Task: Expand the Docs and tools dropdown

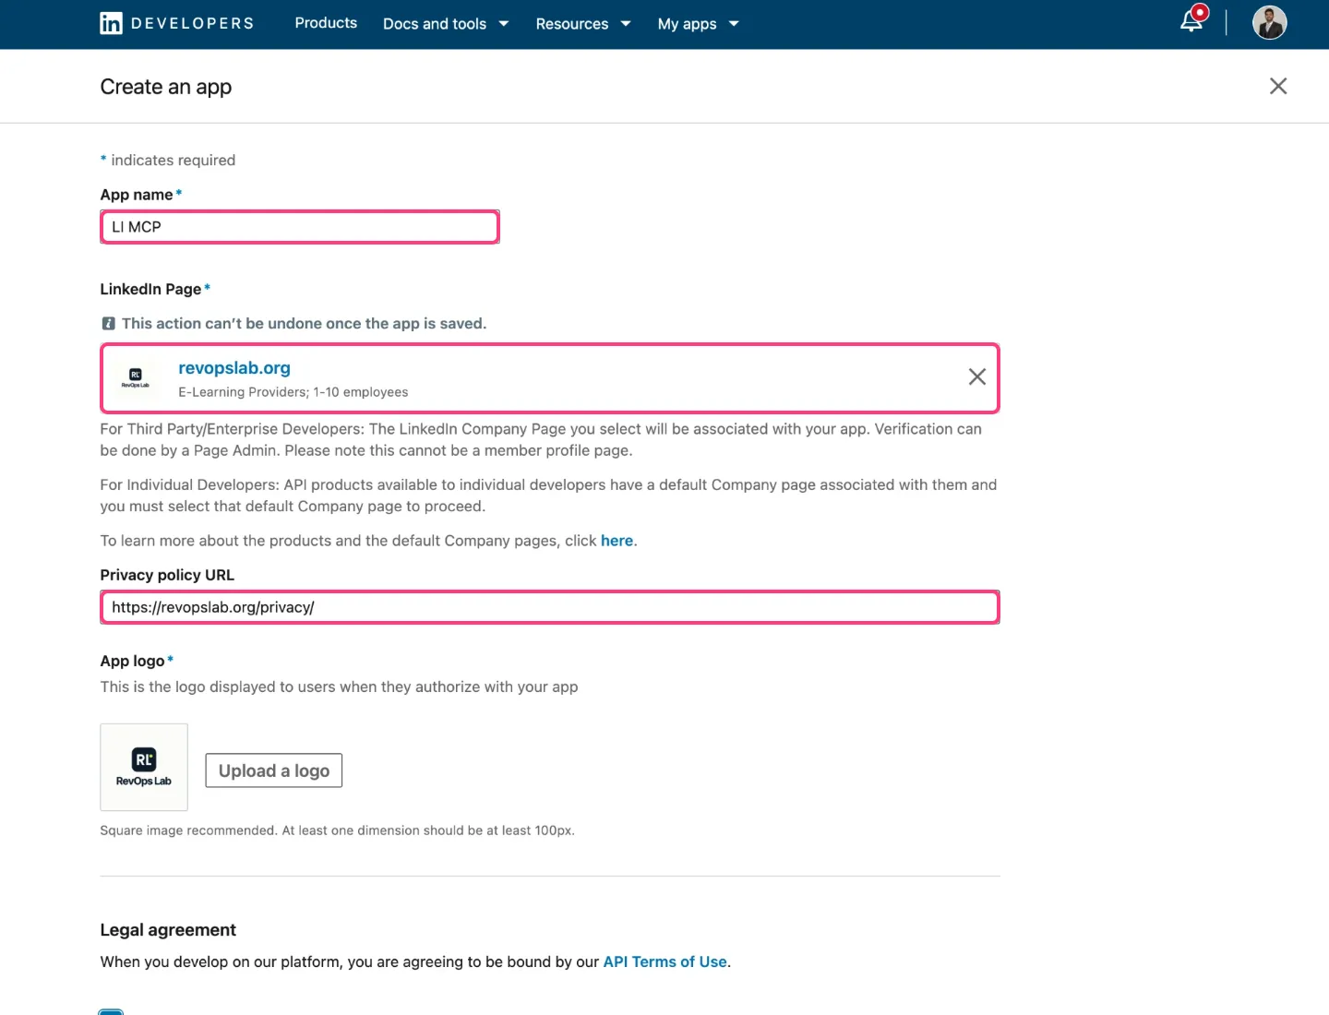Action: 446,24
